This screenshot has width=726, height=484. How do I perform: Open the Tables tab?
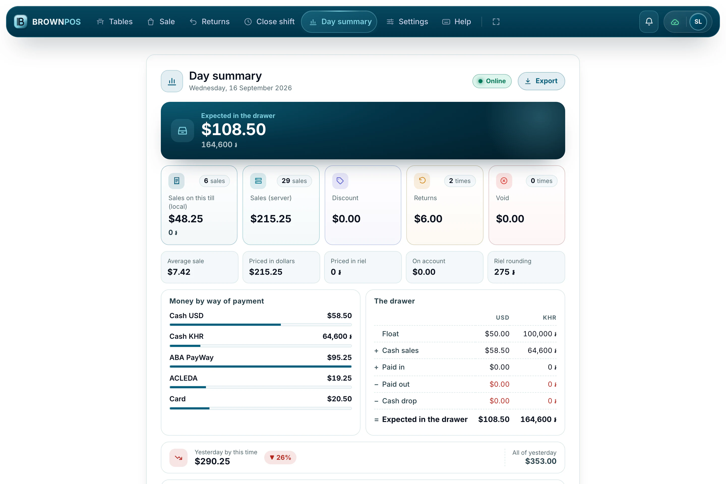114,22
